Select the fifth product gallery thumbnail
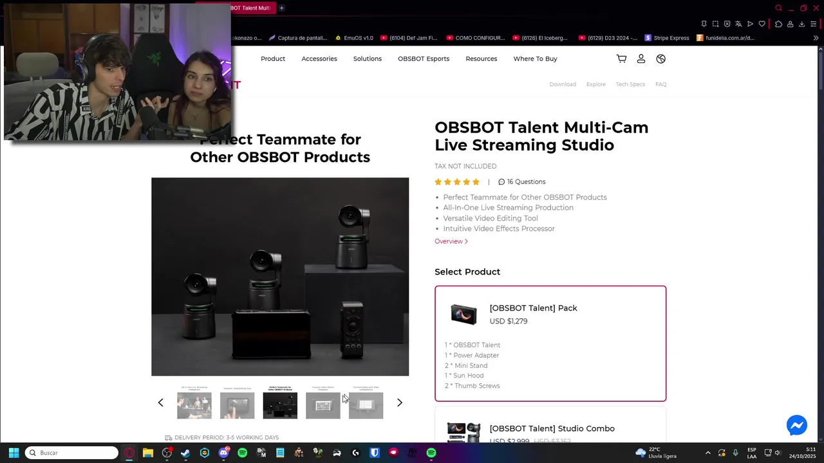This screenshot has width=824, height=463. 366,403
